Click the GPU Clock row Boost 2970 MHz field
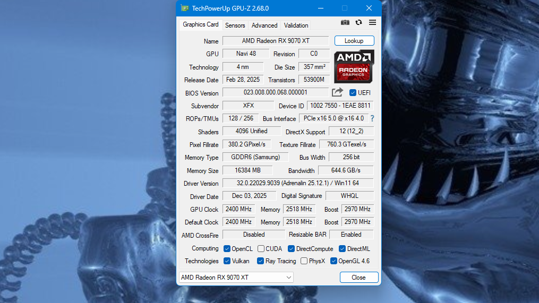Viewport: 539px width, 303px height. pyautogui.click(x=357, y=209)
